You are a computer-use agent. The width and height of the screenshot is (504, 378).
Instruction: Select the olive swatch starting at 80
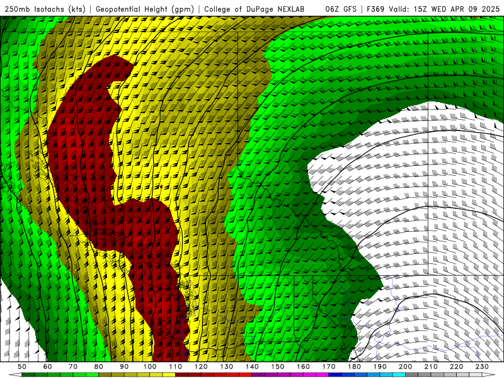point(105,375)
